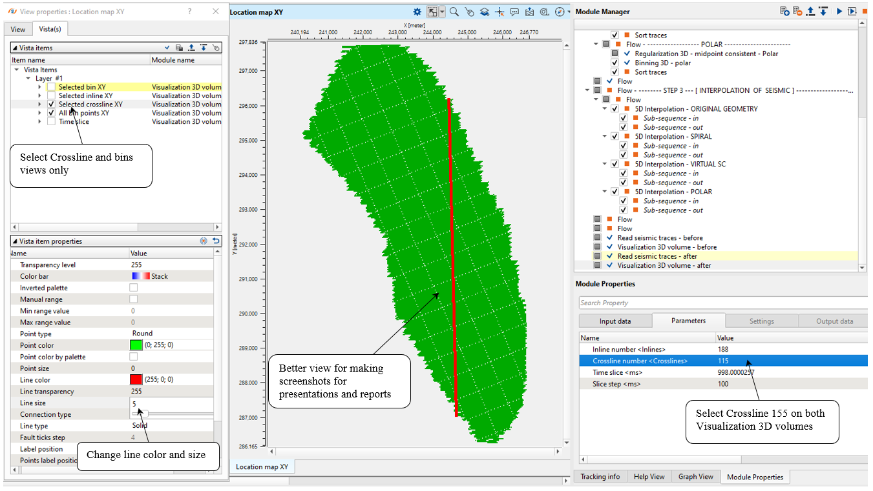Screen dimensions: 873x491
Task: Click the red Line color swatch
Action: coord(136,380)
